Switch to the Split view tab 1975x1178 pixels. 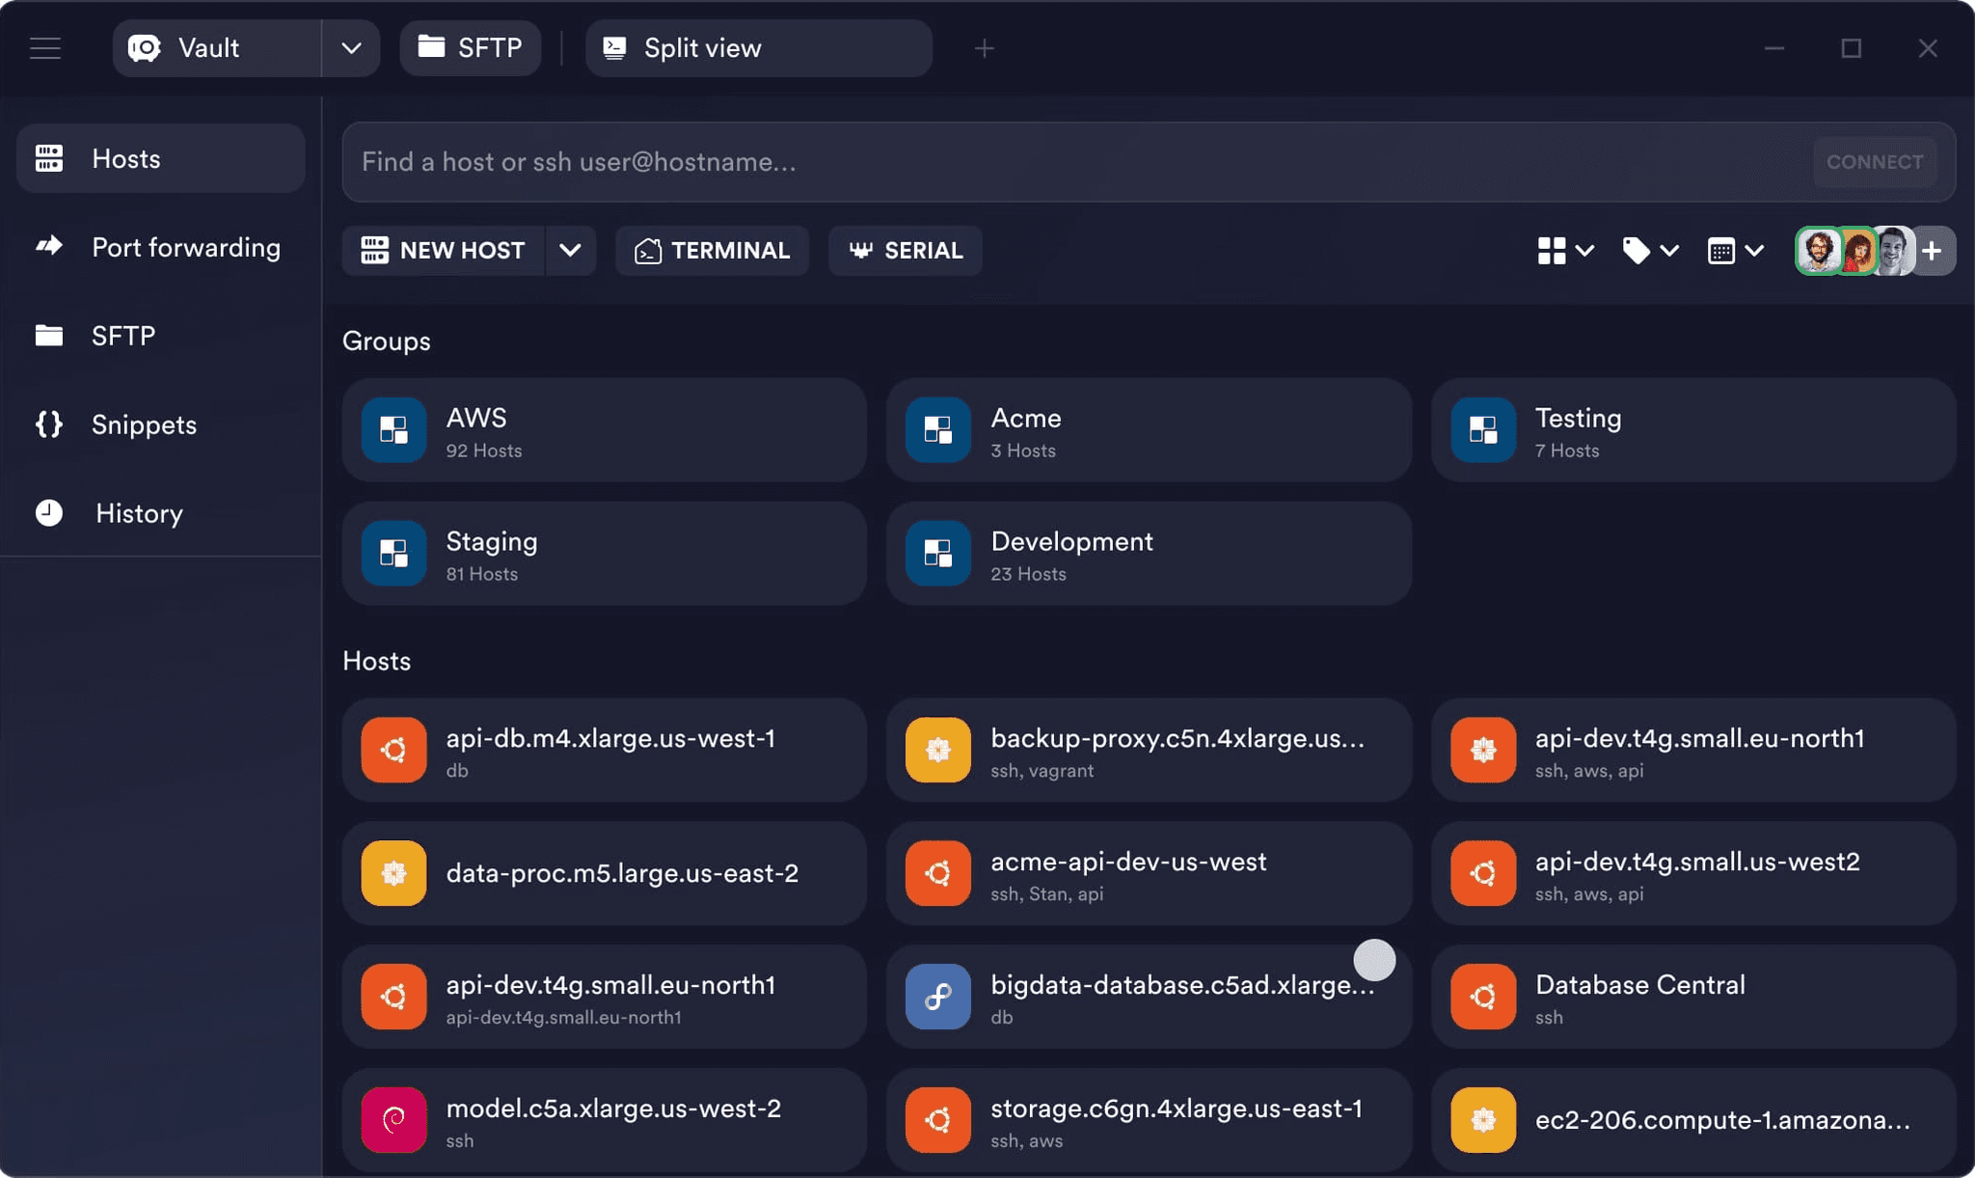tap(758, 48)
